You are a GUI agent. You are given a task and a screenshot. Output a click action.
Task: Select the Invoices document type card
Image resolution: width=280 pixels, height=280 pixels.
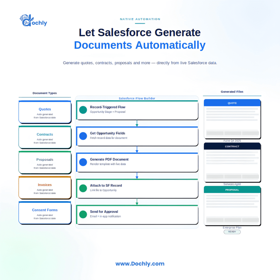[x=45, y=188]
